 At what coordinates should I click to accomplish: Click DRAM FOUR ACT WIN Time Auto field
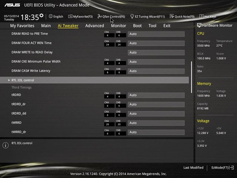[156, 43]
